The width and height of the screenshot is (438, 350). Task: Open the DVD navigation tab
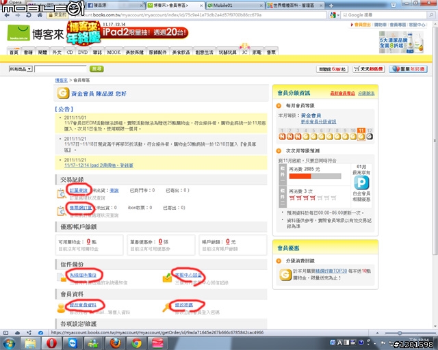pyautogui.click(x=83, y=52)
